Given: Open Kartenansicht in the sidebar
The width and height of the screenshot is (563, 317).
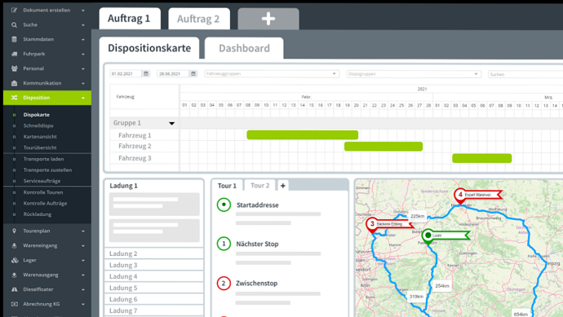Looking at the screenshot, I should (40, 137).
